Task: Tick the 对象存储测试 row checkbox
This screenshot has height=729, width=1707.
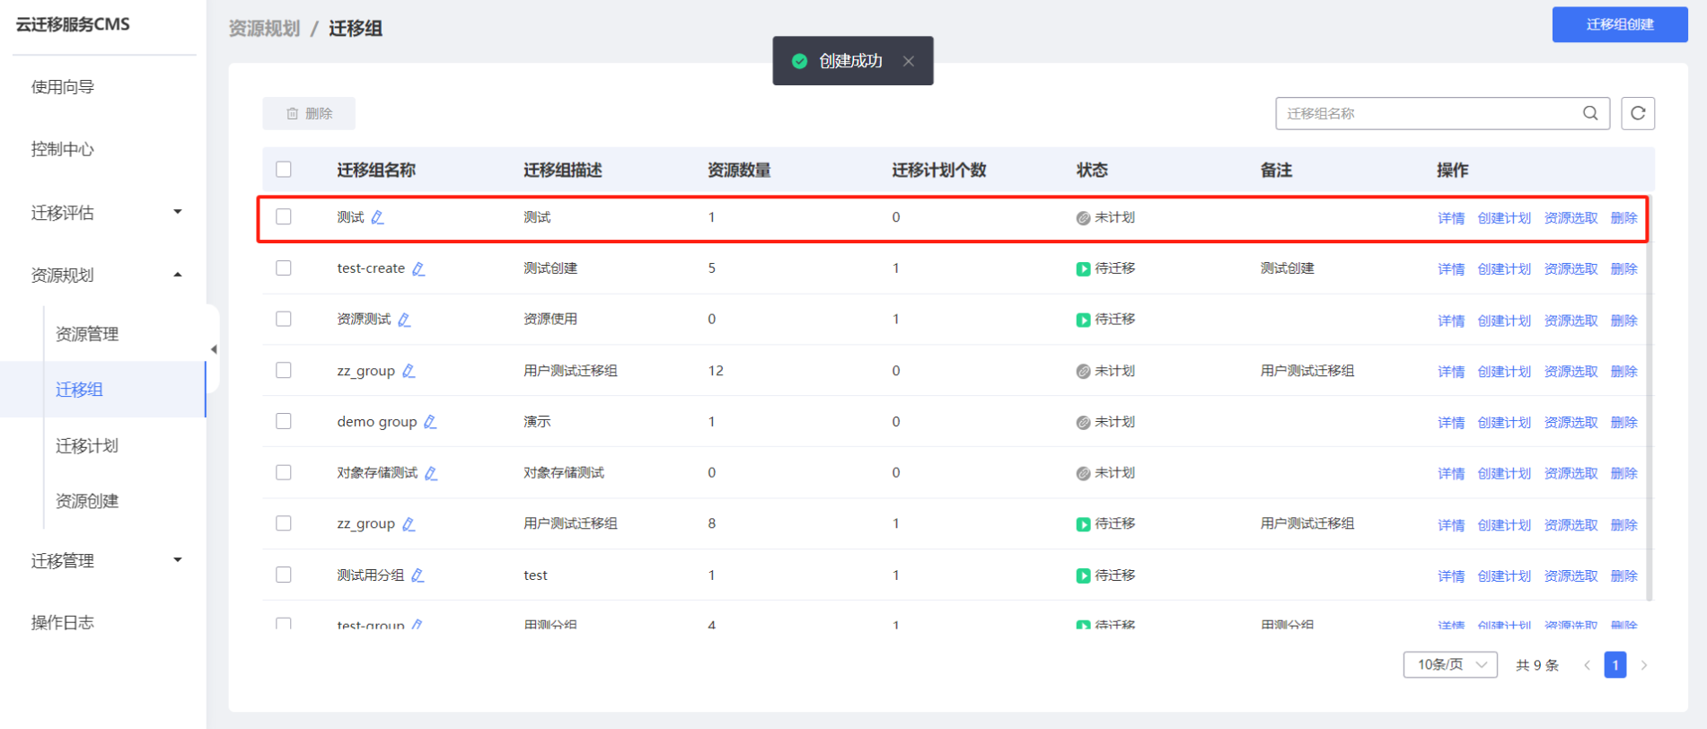Action: 284,472
